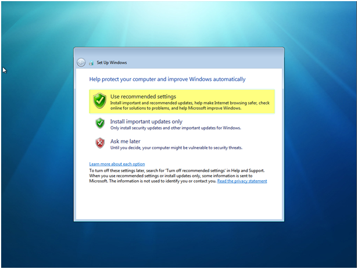Click the green shield beside recommended settings
The image size is (358, 269).
[99, 101]
